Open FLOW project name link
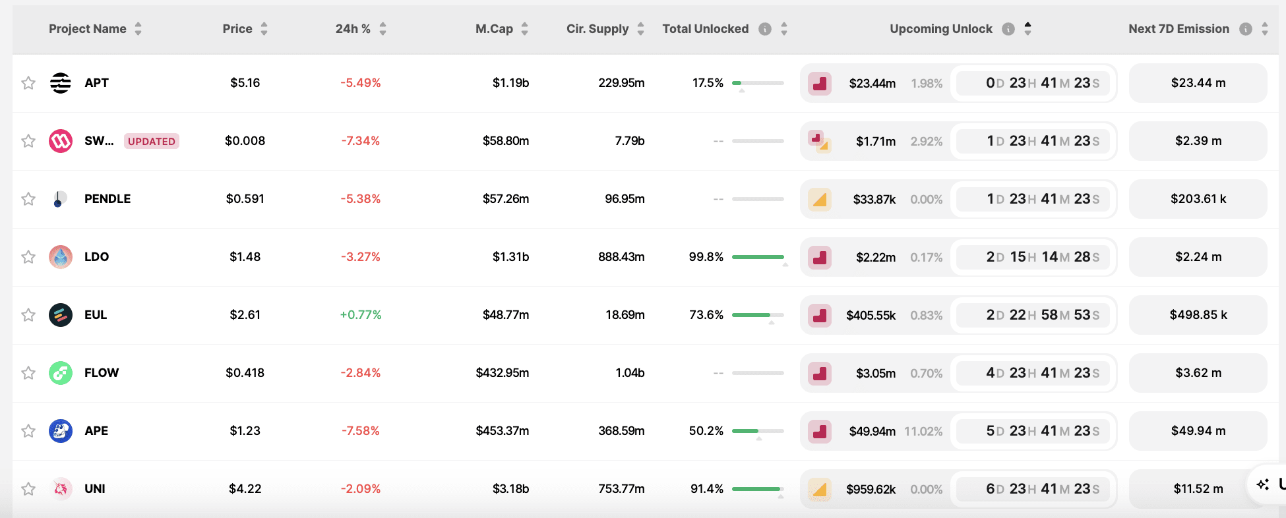1286x518 pixels. point(102,373)
